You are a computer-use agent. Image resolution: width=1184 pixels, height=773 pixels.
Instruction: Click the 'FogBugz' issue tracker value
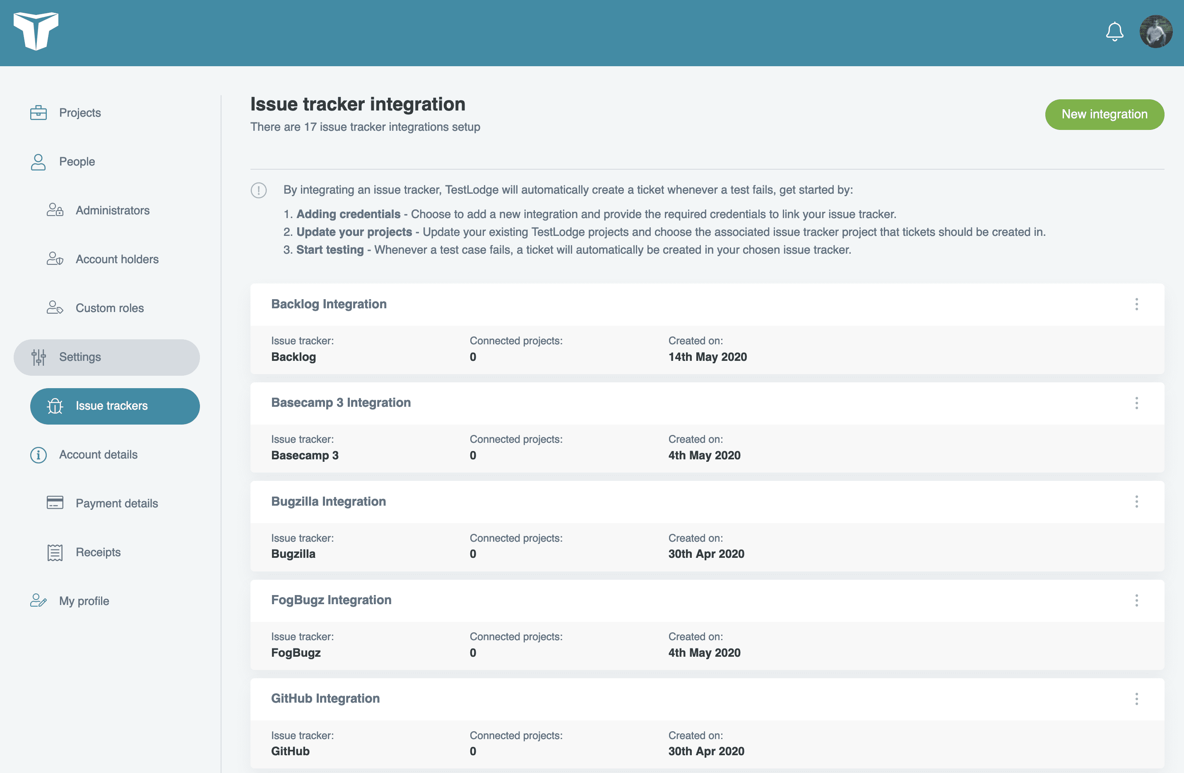click(296, 653)
